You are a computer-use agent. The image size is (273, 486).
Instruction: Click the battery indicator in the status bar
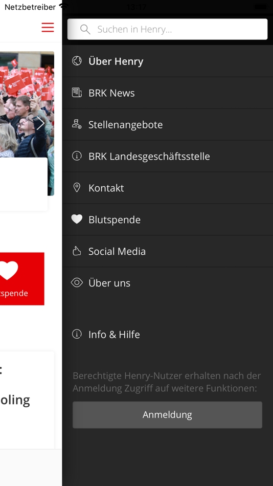pyautogui.click(x=261, y=6)
